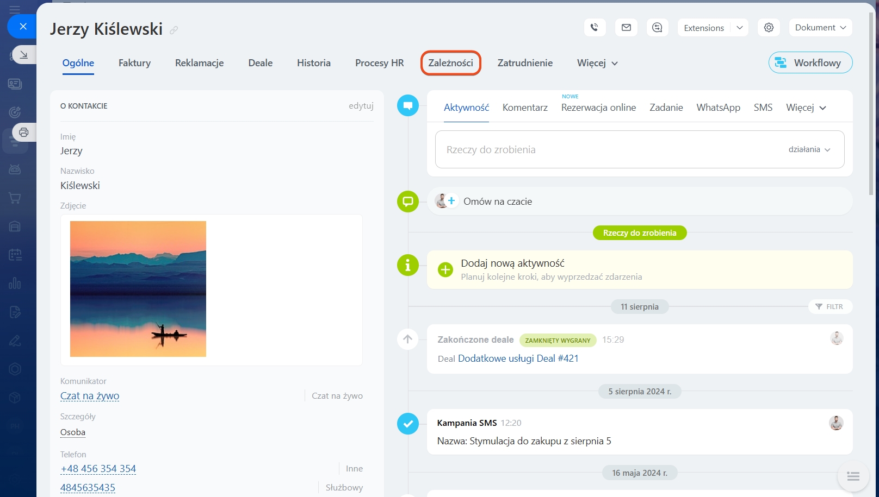Copy contact link icon next to name

pos(174,30)
